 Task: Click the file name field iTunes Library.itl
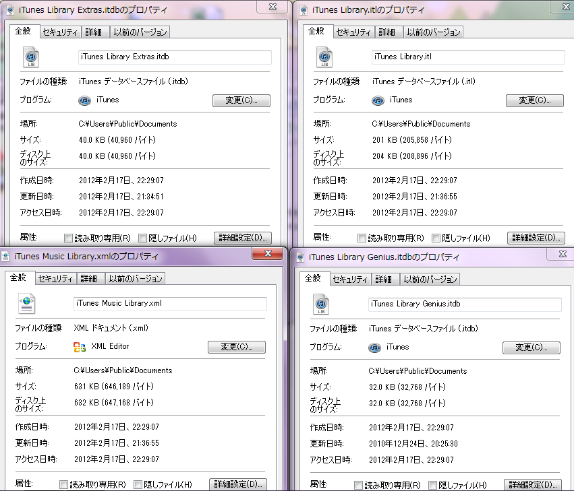click(x=468, y=57)
